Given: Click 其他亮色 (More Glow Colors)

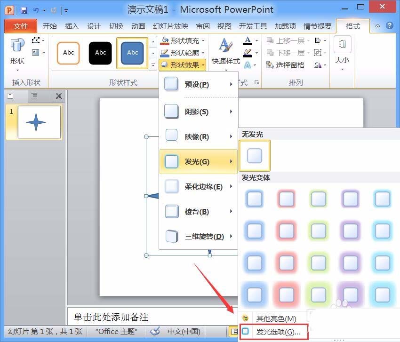Looking at the screenshot, I should pyautogui.click(x=279, y=318).
